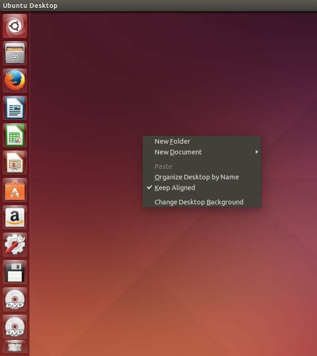Viewport: 317px width, 356px height.
Task: Open LibreOffice Impress presentations
Action: pyautogui.click(x=15, y=163)
